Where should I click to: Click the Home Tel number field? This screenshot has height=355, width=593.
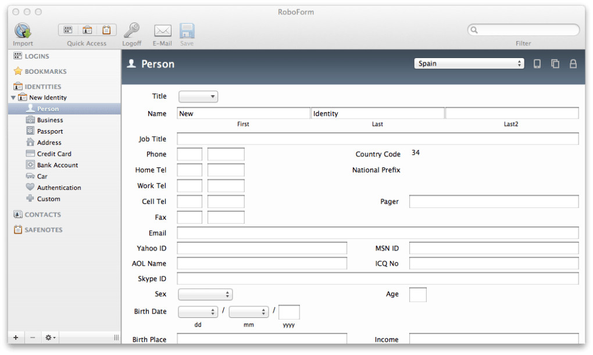click(226, 170)
